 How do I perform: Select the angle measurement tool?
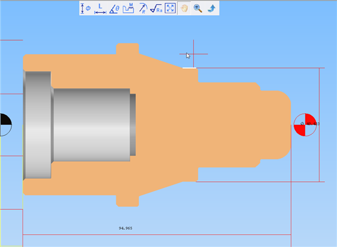115,9
